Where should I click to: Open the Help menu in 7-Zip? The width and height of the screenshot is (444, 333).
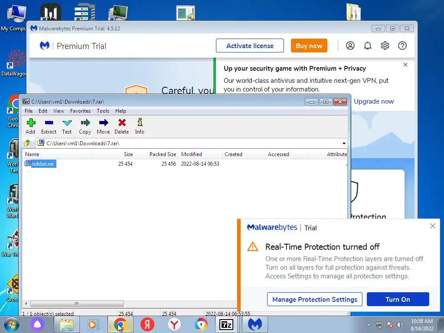click(121, 111)
